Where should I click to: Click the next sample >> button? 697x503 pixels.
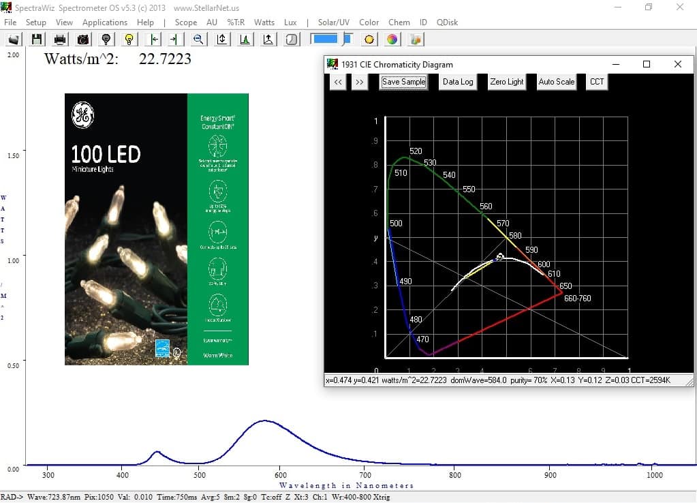(x=360, y=82)
